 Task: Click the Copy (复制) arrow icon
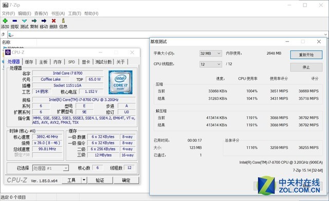point(34,21)
